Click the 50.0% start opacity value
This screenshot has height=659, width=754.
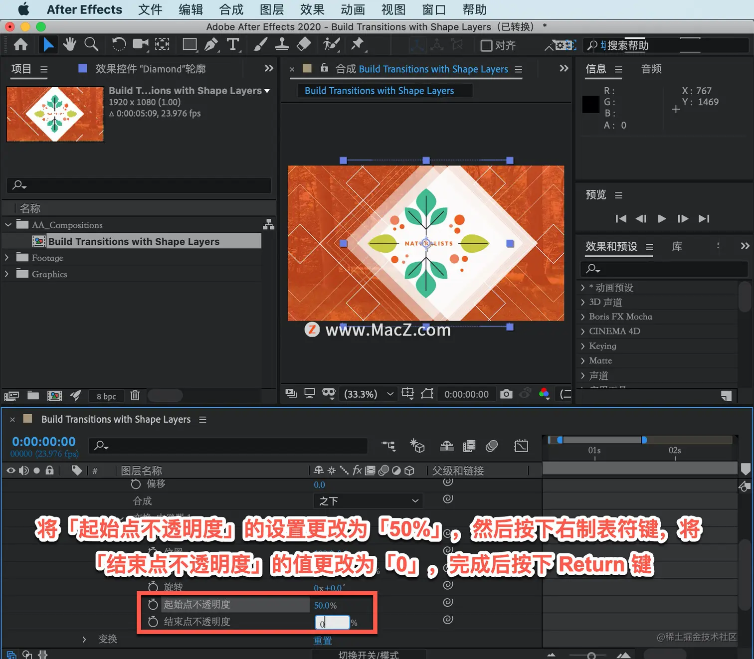pos(325,605)
